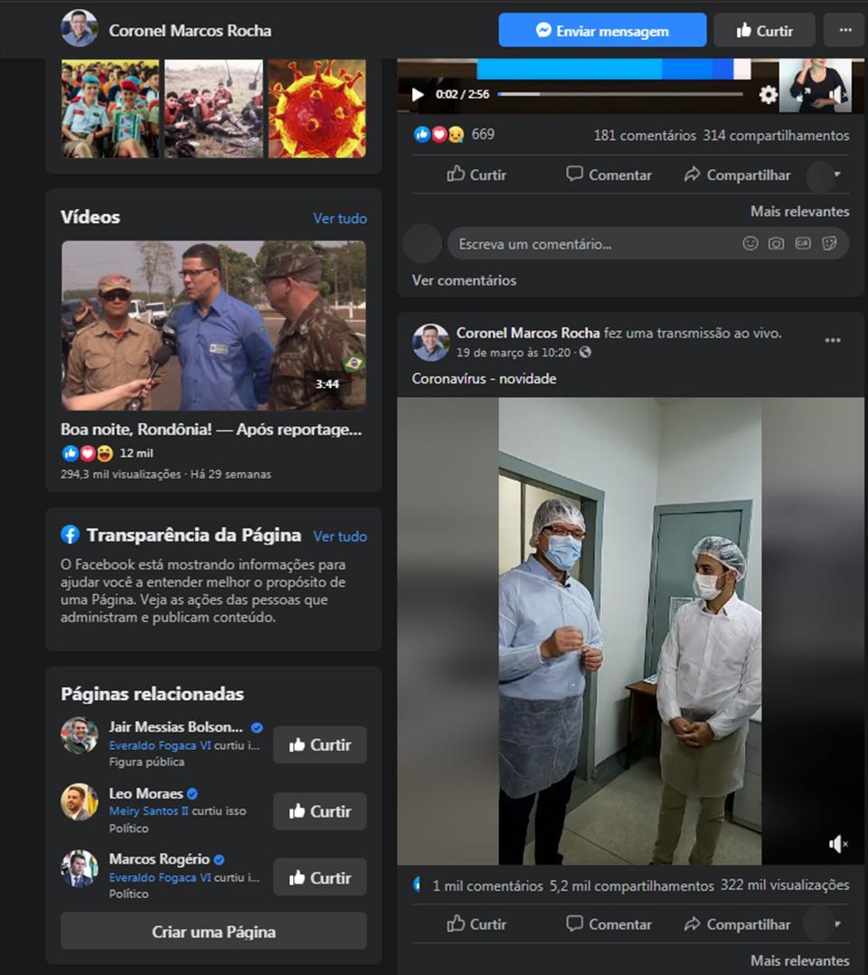Expand the Mais relevantes comment sorting

[799, 212]
